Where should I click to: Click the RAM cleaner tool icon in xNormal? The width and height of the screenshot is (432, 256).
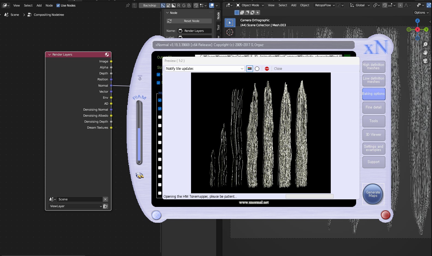(140, 175)
